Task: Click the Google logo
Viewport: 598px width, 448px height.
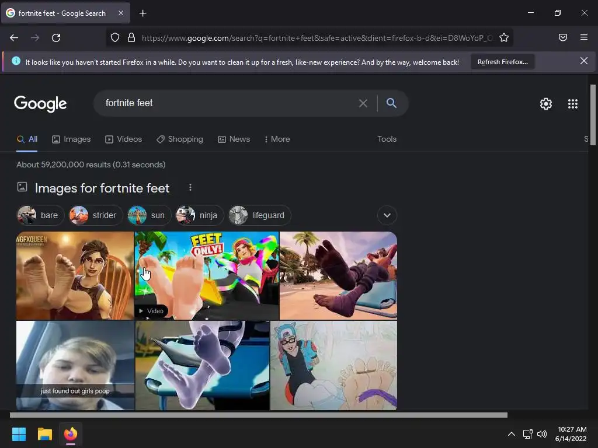Action: 40,104
